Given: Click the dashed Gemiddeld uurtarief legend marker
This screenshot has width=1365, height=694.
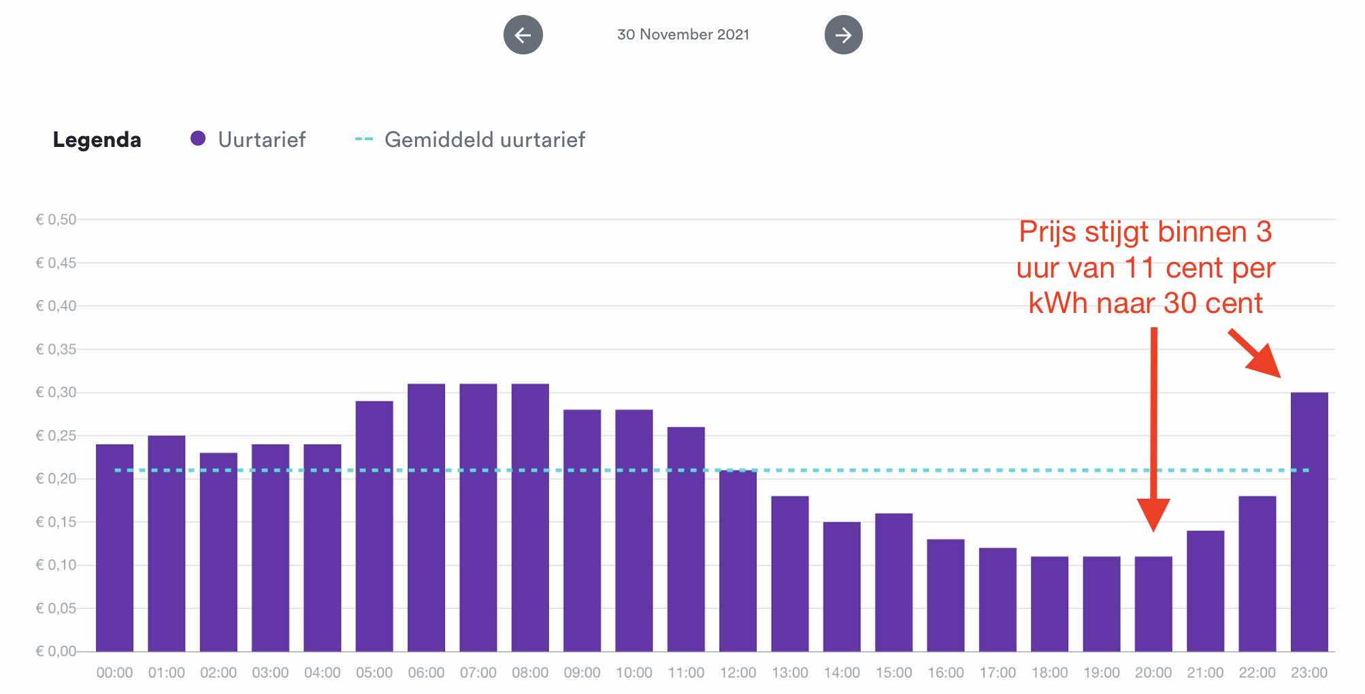Looking at the screenshot, I should tap(363, 139).
